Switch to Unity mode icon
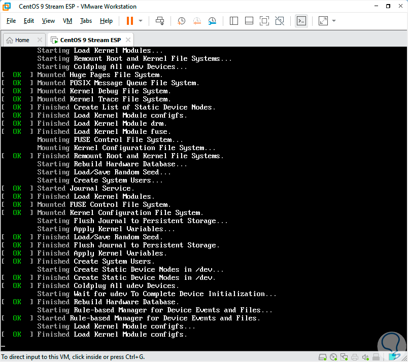 coord(280,21)
